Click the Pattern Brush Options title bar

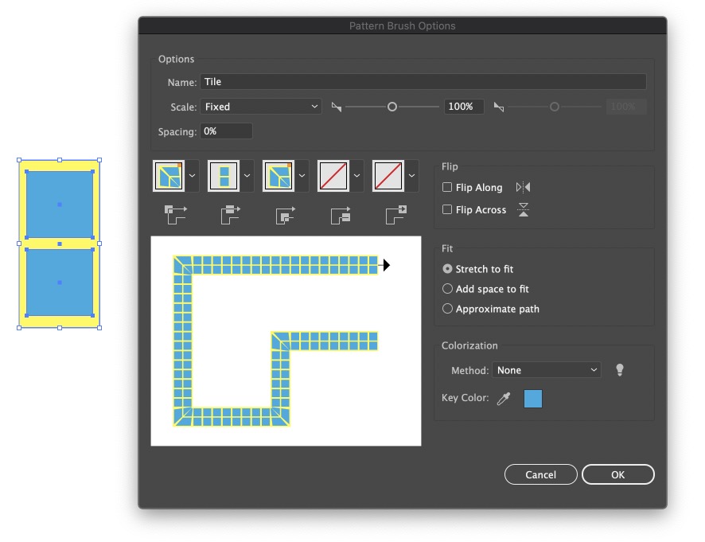[x=403, y=25]
